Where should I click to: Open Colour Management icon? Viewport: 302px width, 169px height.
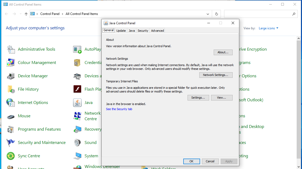pyautogui.click(x=11, y=63)
